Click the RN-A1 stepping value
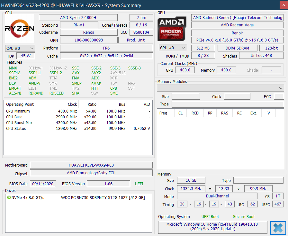 tap(79, 25)
